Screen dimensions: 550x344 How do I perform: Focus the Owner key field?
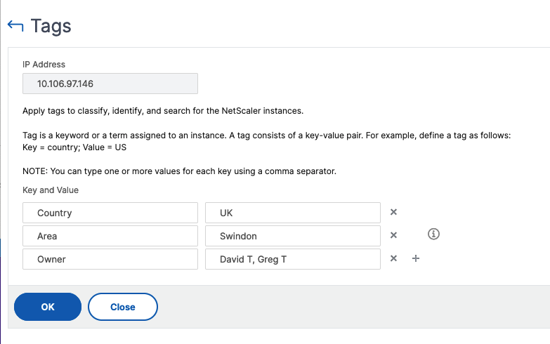click(110, 259)
